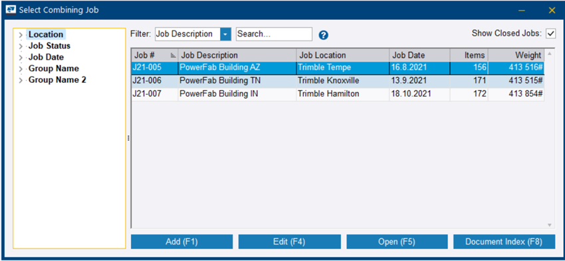Click the 413 854# weight cell
This screenshot has width=565, height=261.
(516, 94)
